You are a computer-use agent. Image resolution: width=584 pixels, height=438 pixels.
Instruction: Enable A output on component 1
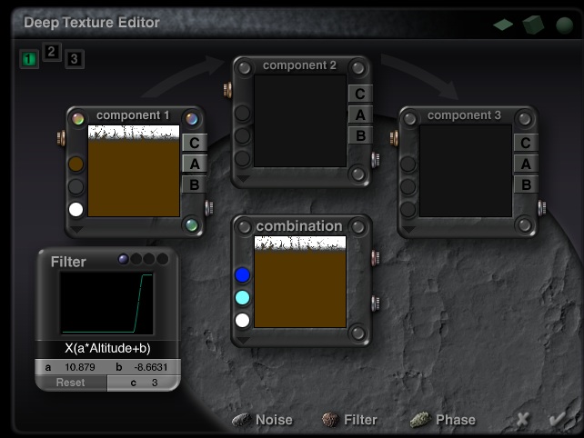click(195, 164)
